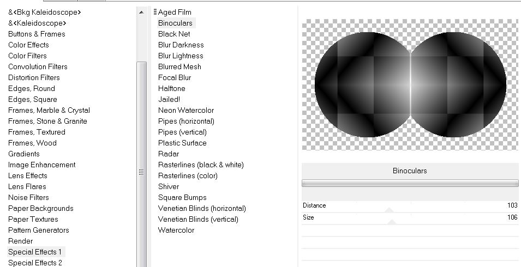Select Edges, Square category

[33, 100]
